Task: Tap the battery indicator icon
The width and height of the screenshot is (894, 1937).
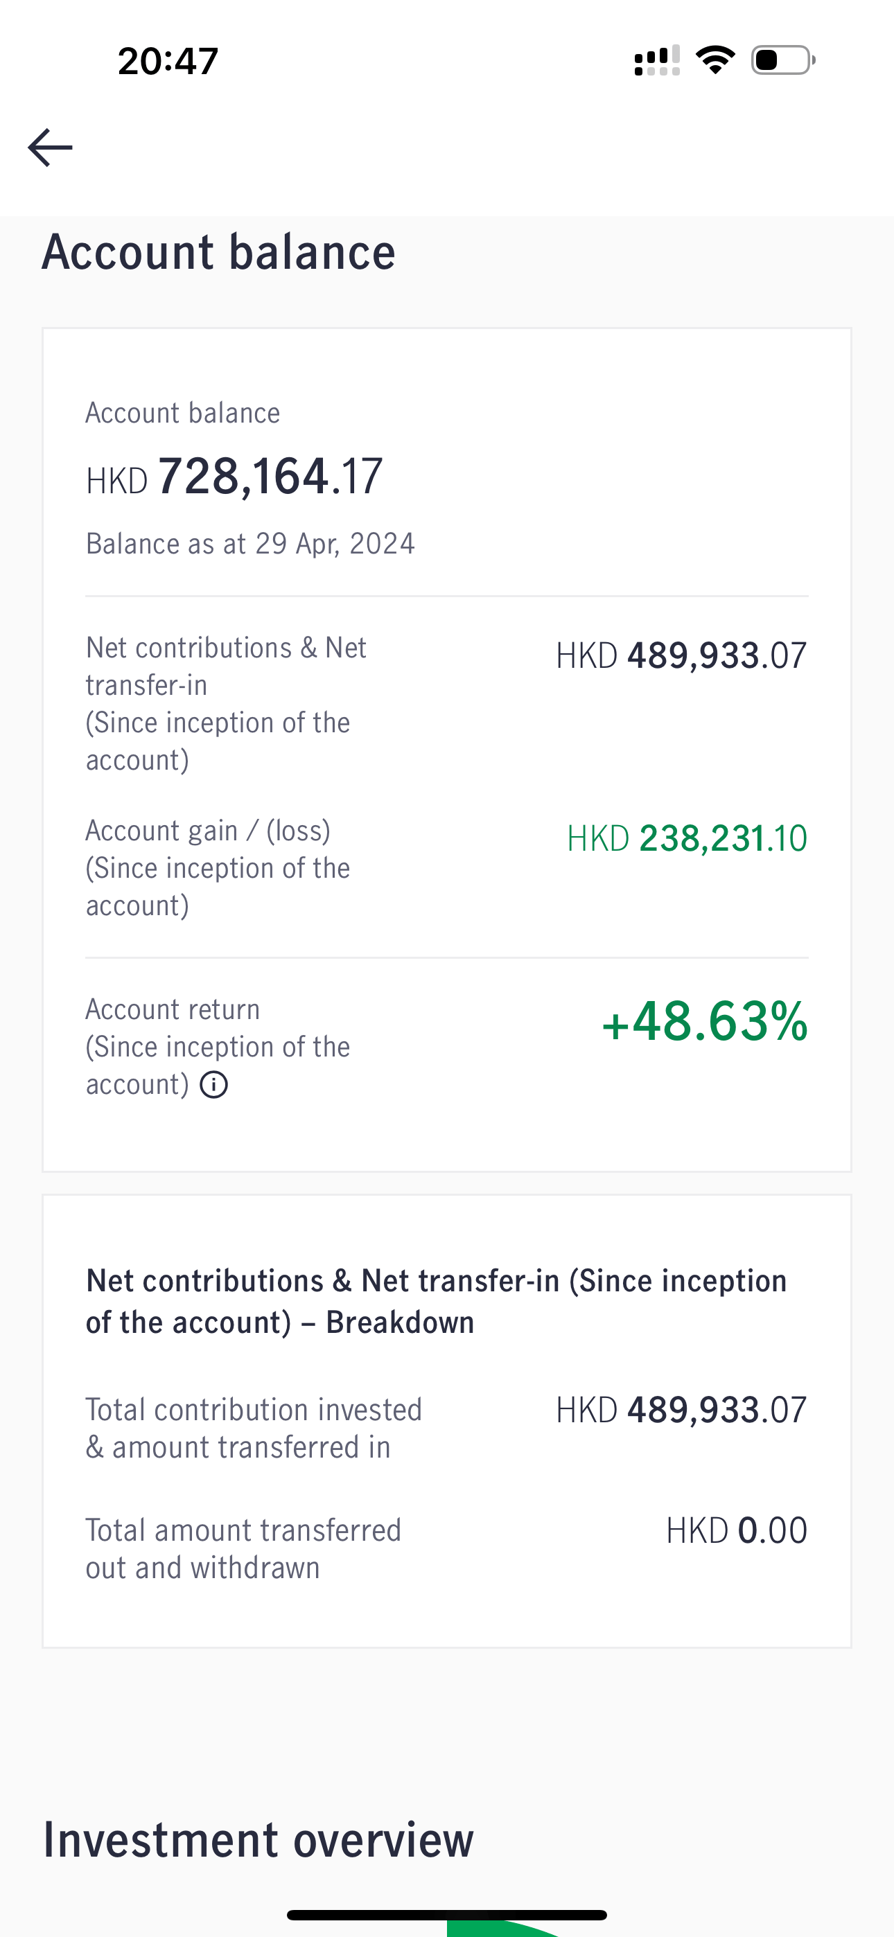Action: click(x=783, y=60)
